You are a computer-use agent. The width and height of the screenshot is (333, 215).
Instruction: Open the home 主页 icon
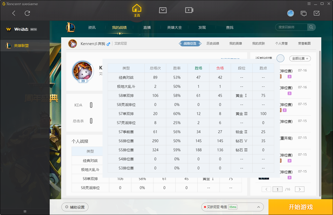(x=137, y=10)
